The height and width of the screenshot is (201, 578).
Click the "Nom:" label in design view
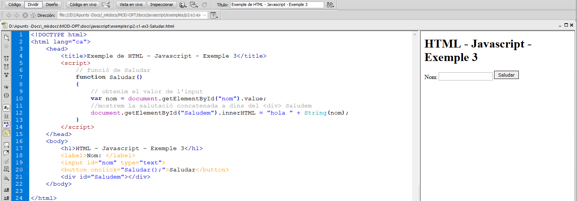pyautogui.click(x=431, y=77)
